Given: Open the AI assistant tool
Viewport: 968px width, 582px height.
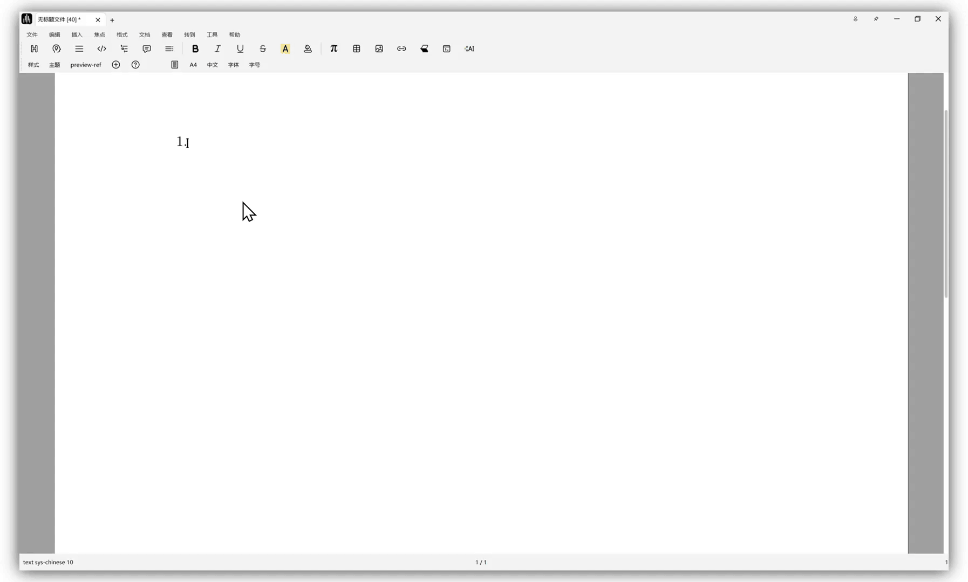Looking at the screenshot, I should coord(469,48).
